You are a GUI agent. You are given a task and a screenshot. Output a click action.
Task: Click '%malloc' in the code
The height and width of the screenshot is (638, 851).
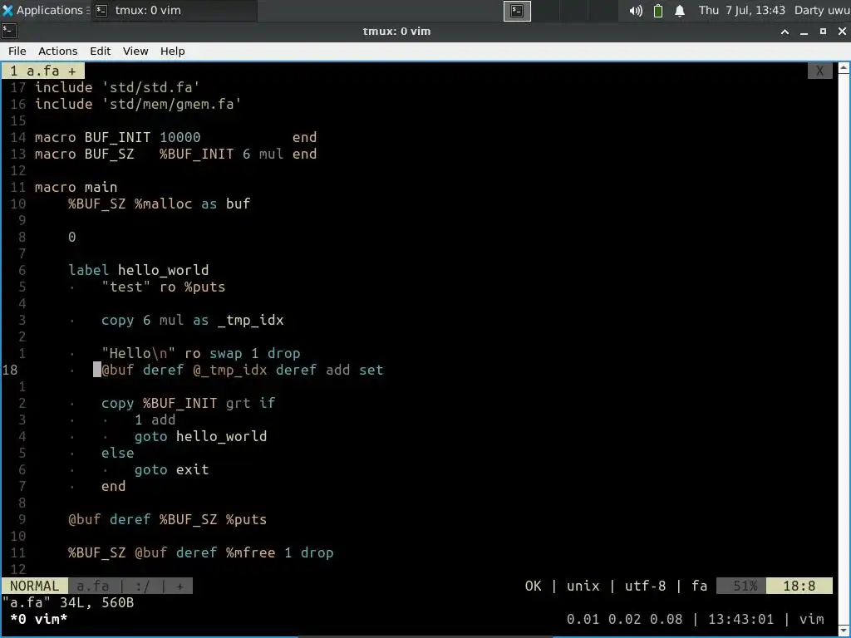click(x=164, y=204)
